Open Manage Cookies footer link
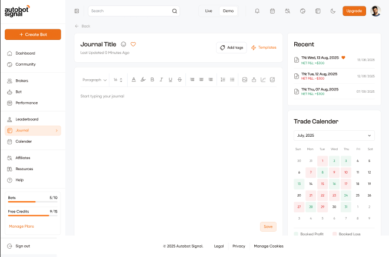 pyautogui.click(x=269, y=246)
